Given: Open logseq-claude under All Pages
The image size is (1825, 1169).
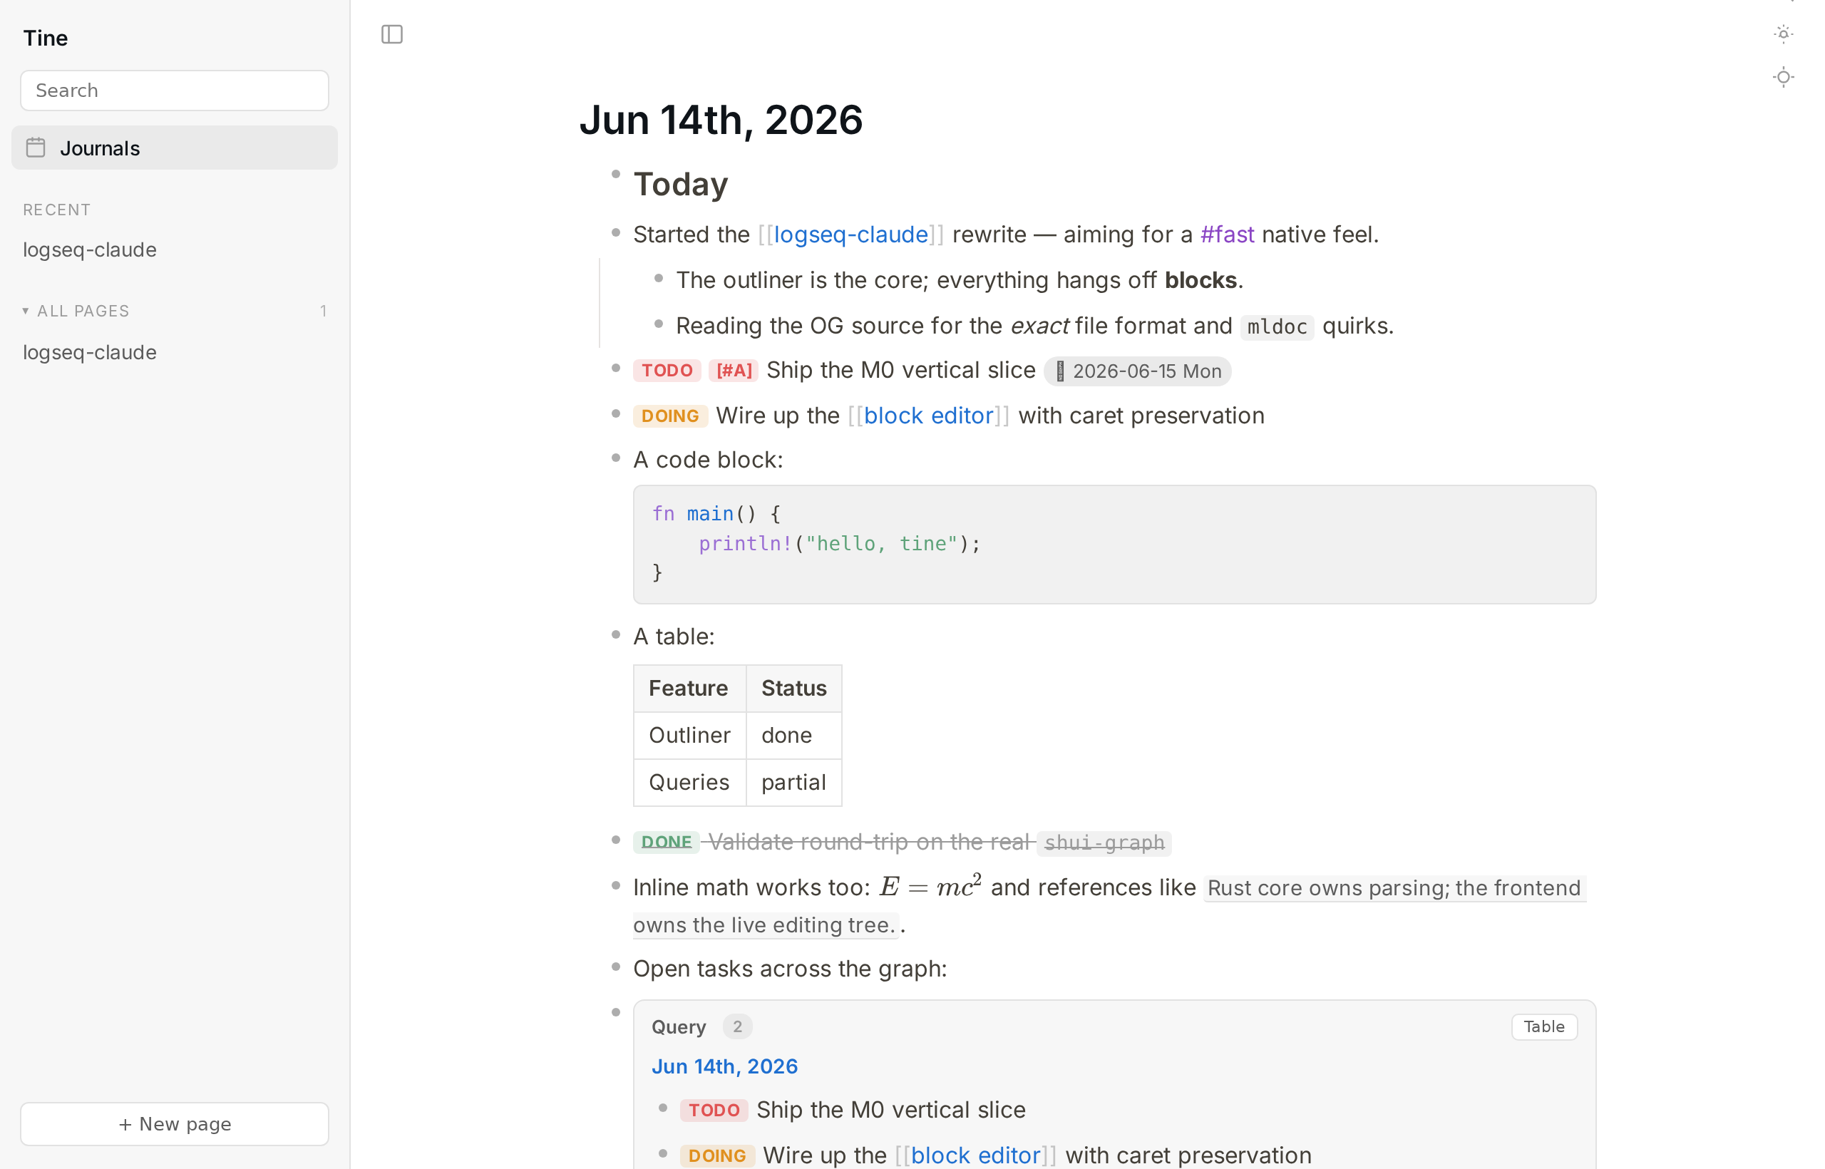Looking at the screenshot, I should 90,352.
